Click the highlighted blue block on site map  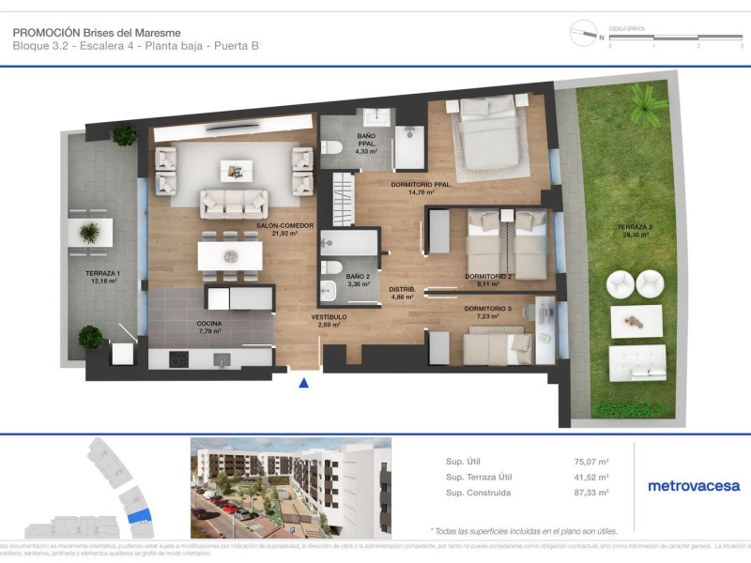[137, 515]
